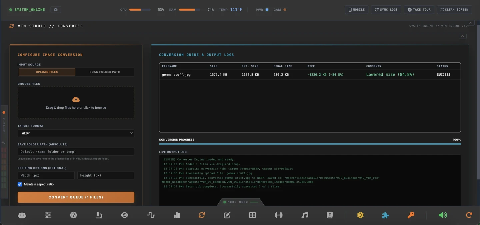Viewport: 480px width, 225px height.
Task: Click the Save Folder Path input field
Action: (x=76, y=152)
